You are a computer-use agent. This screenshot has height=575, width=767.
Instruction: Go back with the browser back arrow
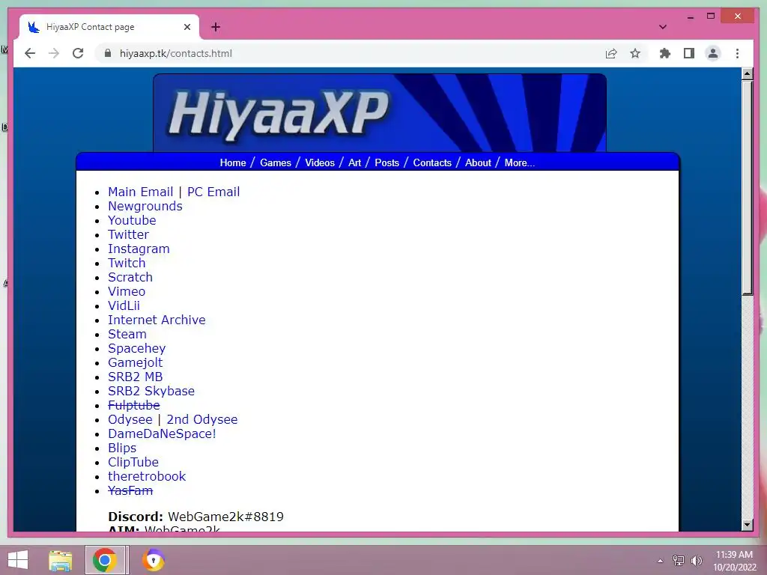[30, 53]
